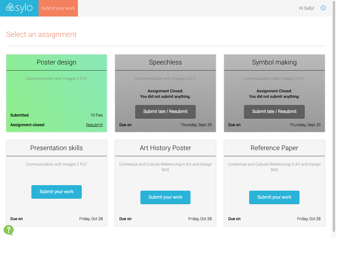
Task: Click Submit late / Resubmit for Speechless
Action: point(165,112)
